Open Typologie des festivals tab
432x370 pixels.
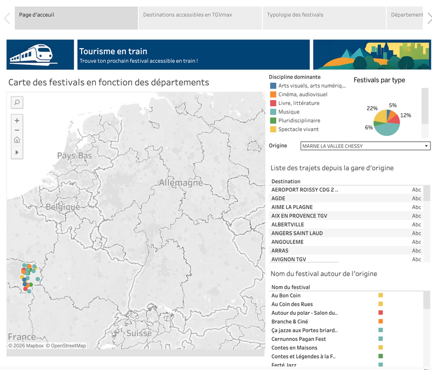point(324,15)
